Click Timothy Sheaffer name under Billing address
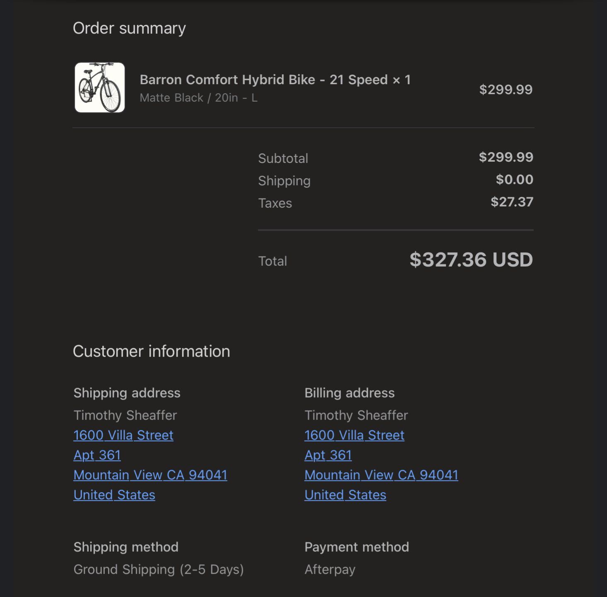This screenshot has width=607, height=597. click(x=356, y=415)
